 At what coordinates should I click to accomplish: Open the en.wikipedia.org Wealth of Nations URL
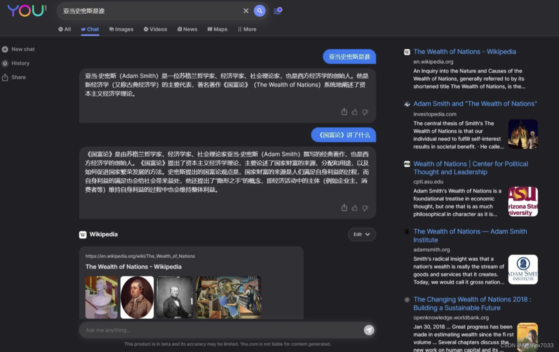[x=140, y=256]
